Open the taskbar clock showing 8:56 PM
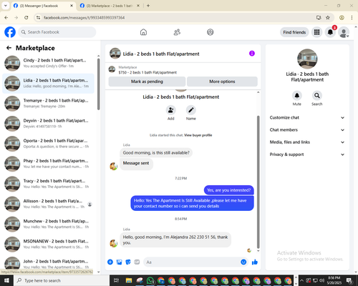 (334, 280)
